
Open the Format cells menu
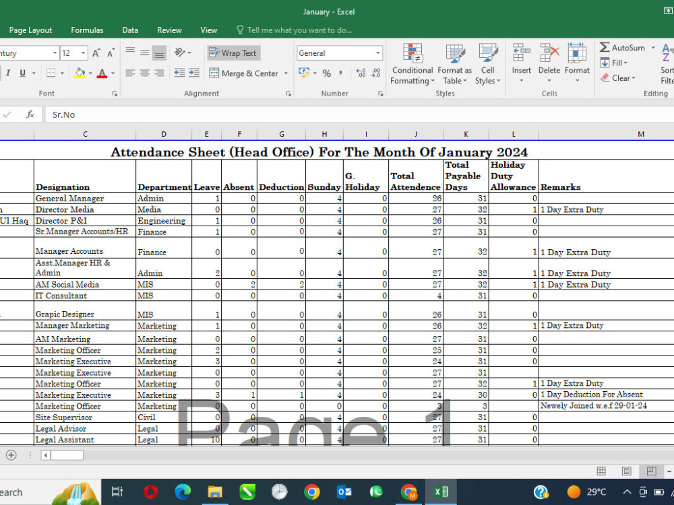click(x=577, y=63)
